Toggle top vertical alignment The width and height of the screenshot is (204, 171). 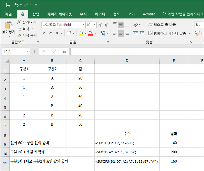[x=115, y=24]
